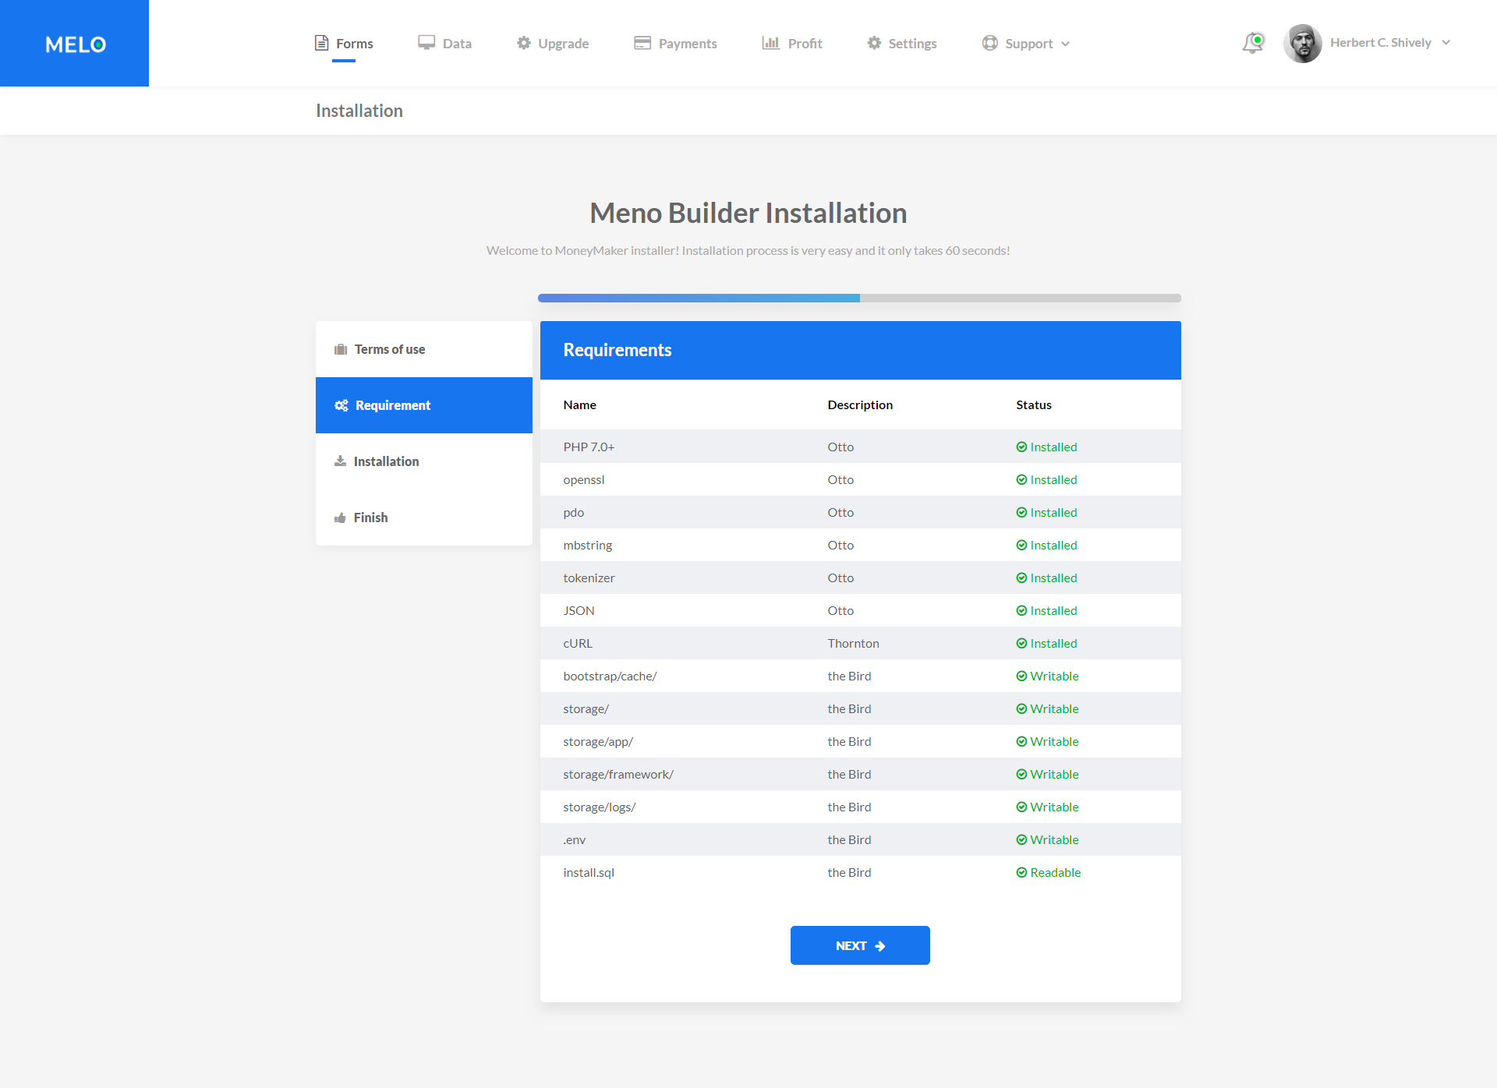Click the Finish thumbs-up icon
The height and width of the screenshot is (1088, 1497).
point(340,518)
